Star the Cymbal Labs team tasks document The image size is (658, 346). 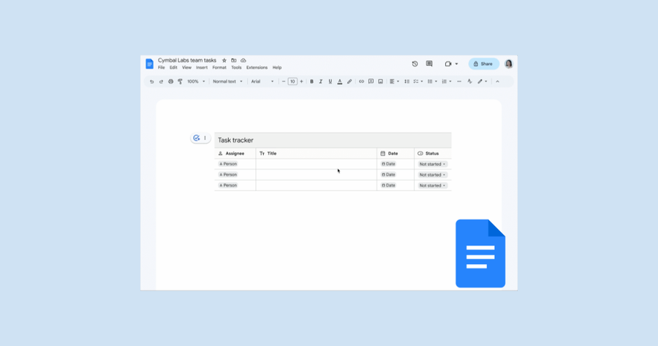click(x=224, y=61)
